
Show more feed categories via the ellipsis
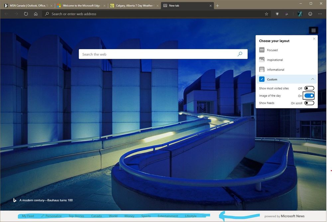click(204, 216)
